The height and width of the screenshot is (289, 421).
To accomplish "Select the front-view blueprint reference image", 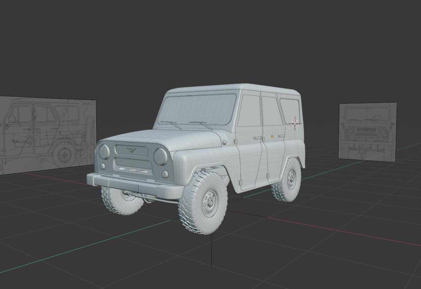I will pos(368,132).
